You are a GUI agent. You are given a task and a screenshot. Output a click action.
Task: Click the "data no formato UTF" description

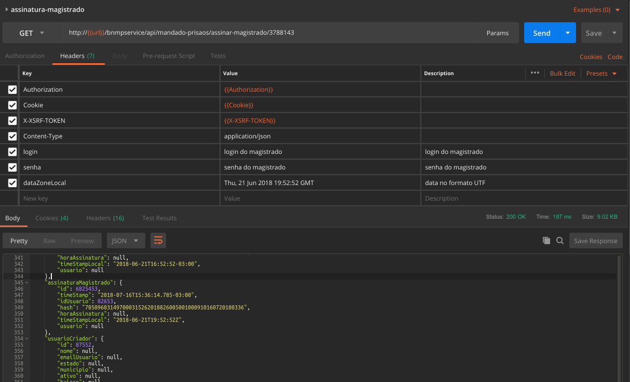point(455,183)
